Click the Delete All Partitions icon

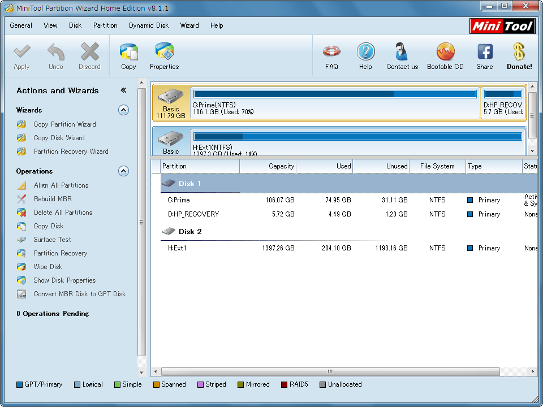coord(21,213)
